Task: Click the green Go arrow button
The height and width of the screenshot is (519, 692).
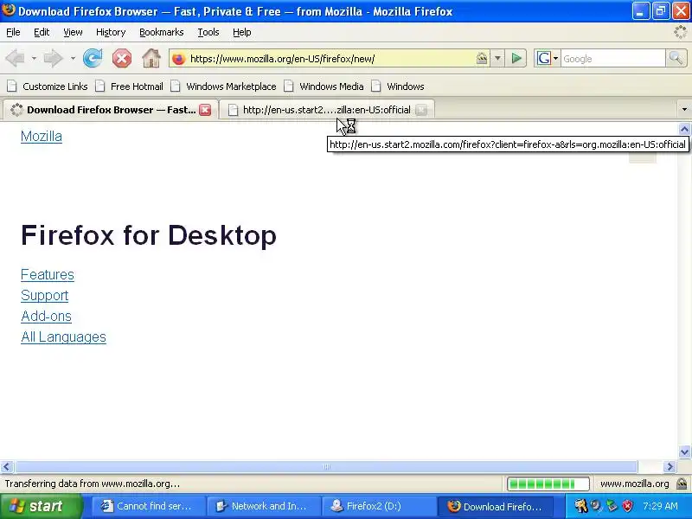Action: pyautogui.click(x=516, y=58)
